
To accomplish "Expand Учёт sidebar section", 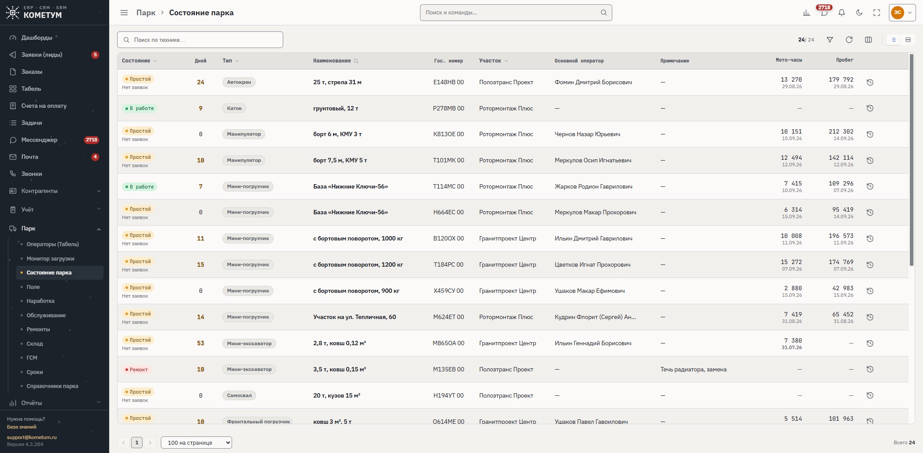I will pos(55,209).
